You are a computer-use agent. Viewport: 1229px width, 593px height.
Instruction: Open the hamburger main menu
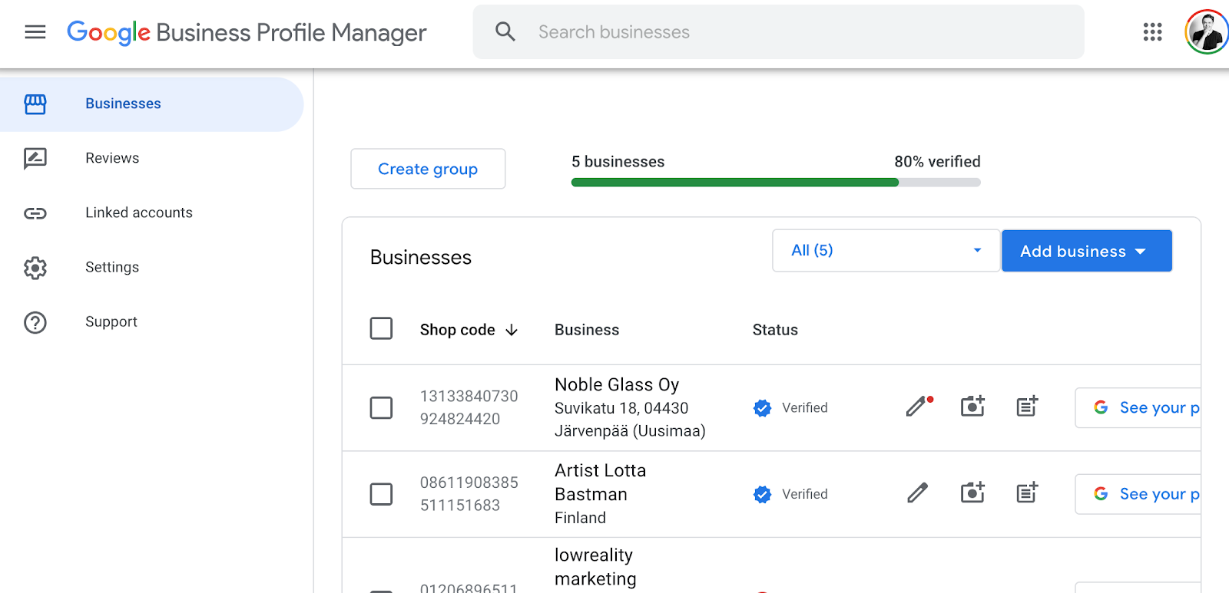(x=35, y=31)
